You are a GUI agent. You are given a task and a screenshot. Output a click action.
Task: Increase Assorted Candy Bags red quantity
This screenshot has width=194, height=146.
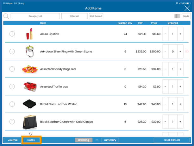[x=180, y=69]
